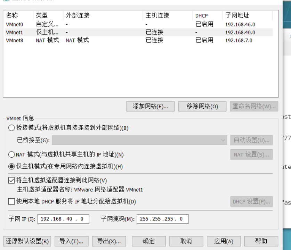
Task: Click VMnet8 type NAT 模式 cell
Action: point(47,40)
